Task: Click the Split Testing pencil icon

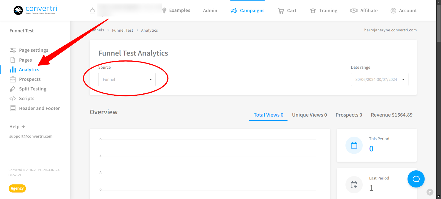Action: point(13,89)
